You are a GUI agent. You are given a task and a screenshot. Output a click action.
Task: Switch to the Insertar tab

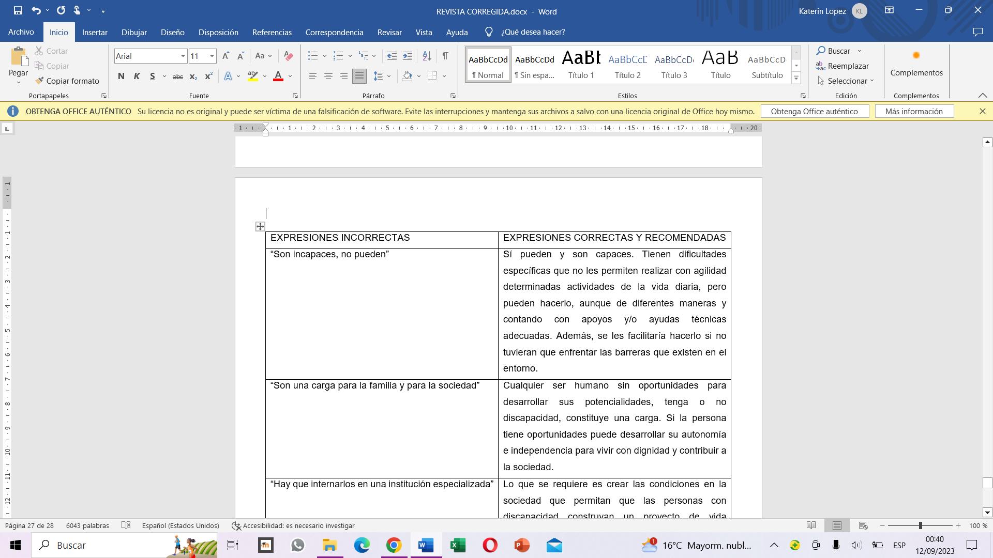(95, 32)
